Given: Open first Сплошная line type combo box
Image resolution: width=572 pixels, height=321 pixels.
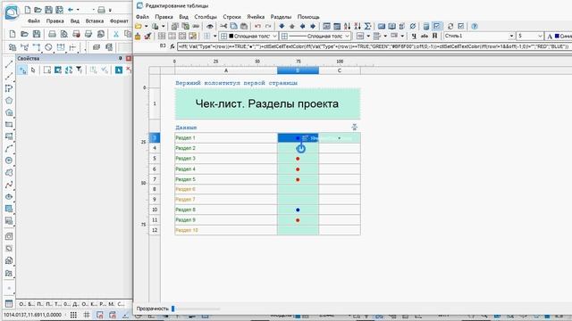Looking at the screenshot, I should pyautogui.click(x=248, y=36).
